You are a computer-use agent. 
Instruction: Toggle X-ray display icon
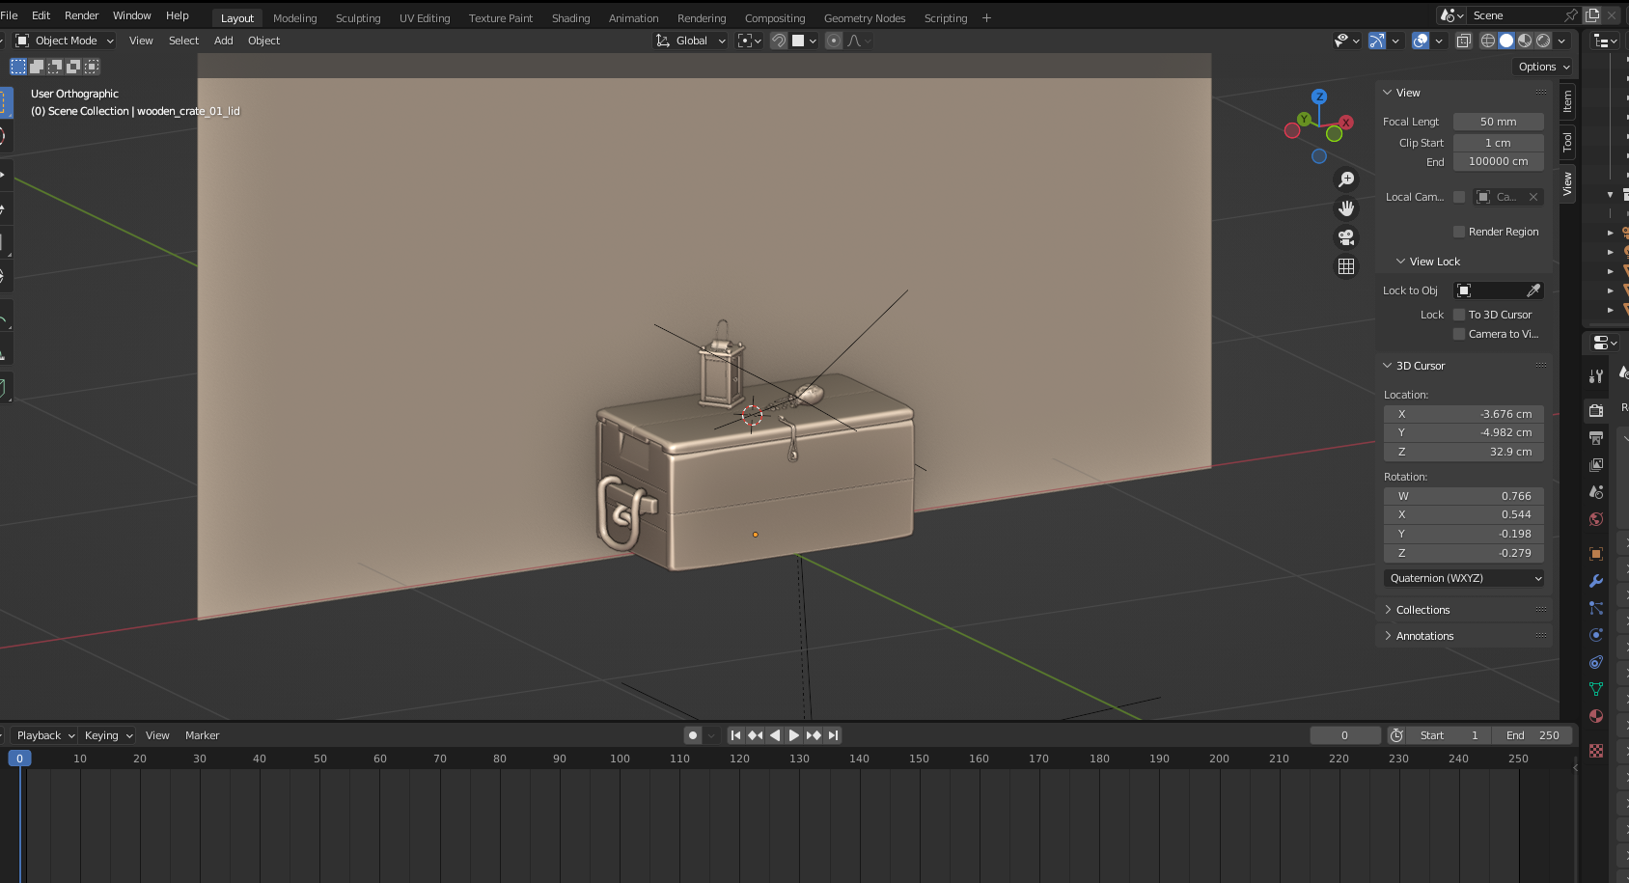pyautogui.click(x=1464, y=41)
